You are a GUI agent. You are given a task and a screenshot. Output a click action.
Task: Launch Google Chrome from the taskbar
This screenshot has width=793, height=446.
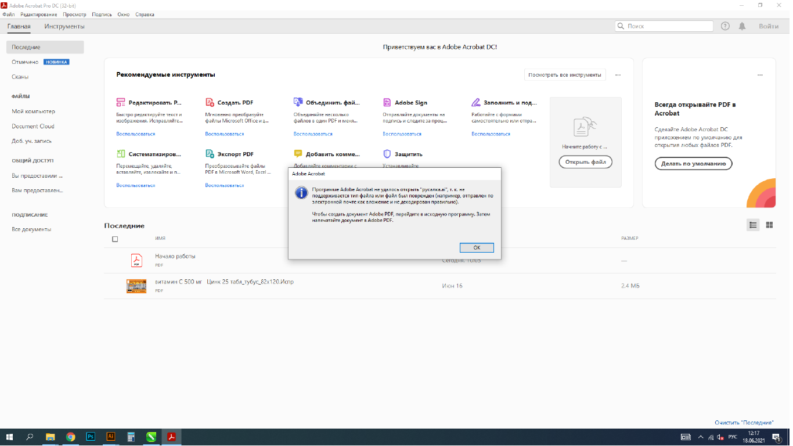[x=71, y=437]
